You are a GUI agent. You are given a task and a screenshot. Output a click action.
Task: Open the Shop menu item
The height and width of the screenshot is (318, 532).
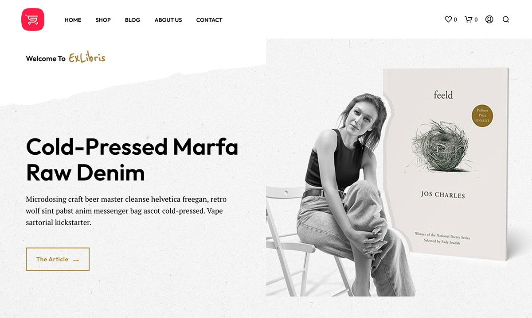[x=103, y=20]
